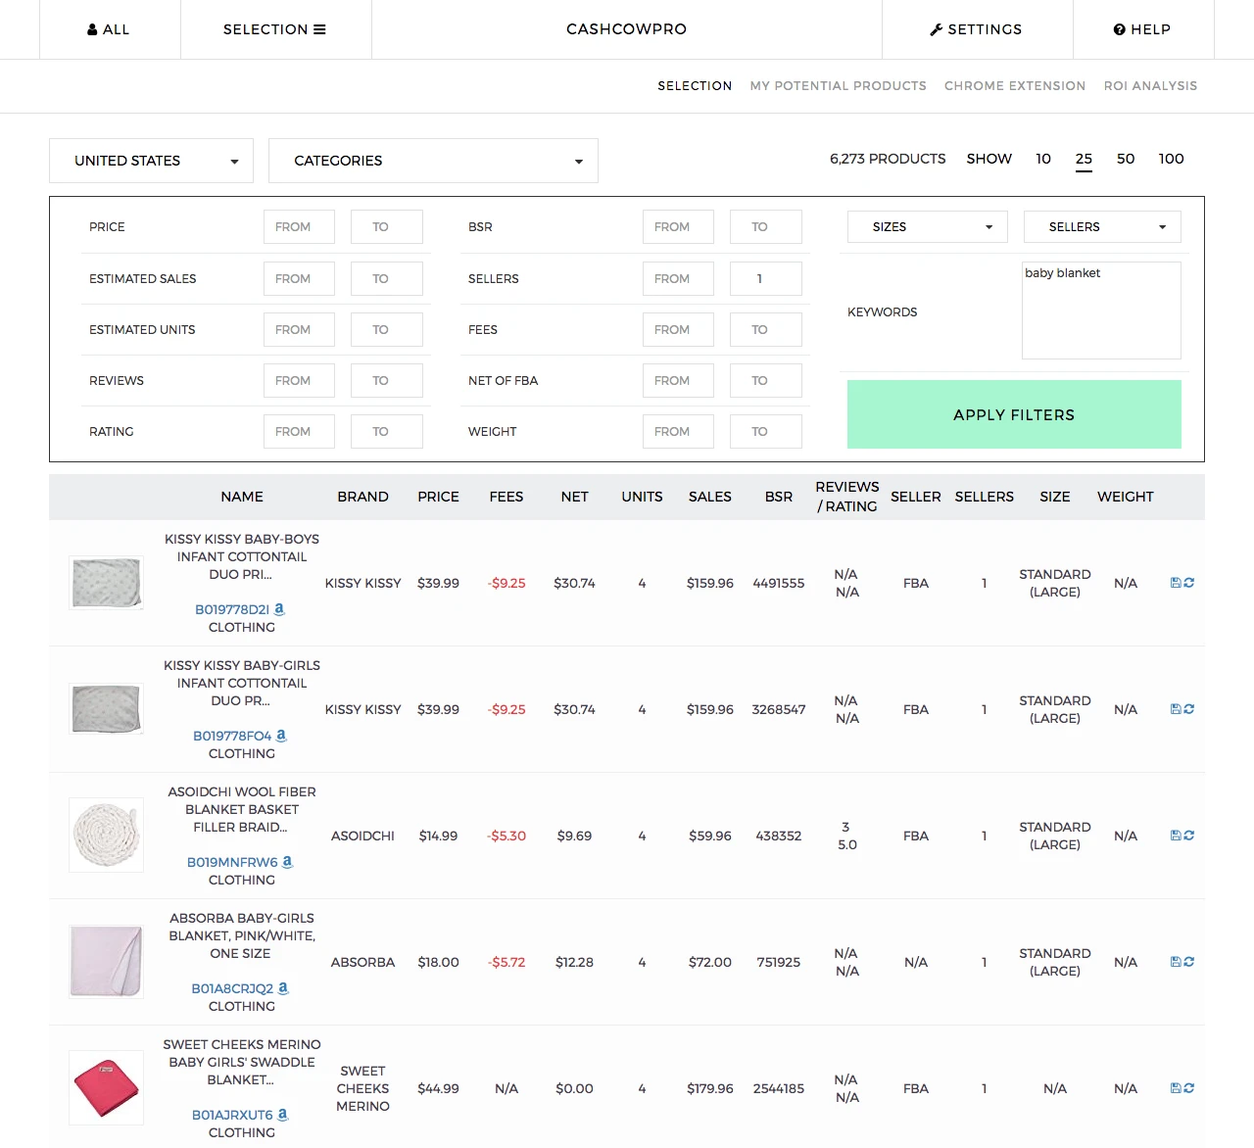This screenshot has height=1148, width=1254.
Task: Switch to My Potential Products tab
Action: pos(838,86)
